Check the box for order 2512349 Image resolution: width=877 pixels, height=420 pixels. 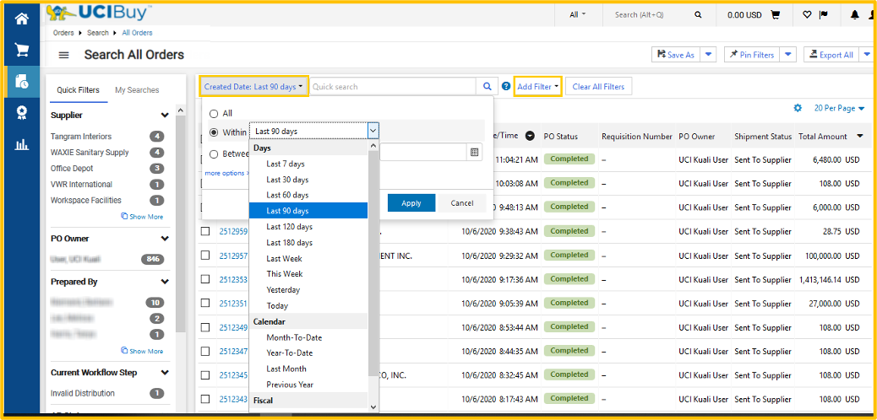[x=205, y=326]
